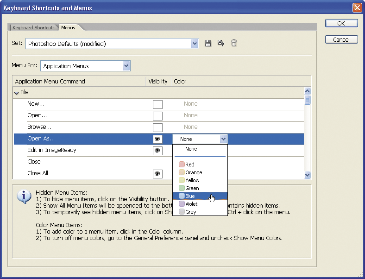Click the create new set icon
The height and width of the screenshot is (279, 365).
[221, 44]
